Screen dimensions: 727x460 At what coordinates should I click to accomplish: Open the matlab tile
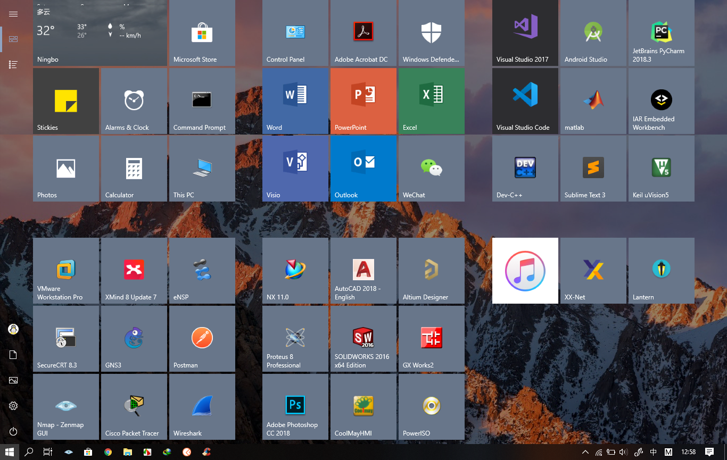tap(593, 101)
